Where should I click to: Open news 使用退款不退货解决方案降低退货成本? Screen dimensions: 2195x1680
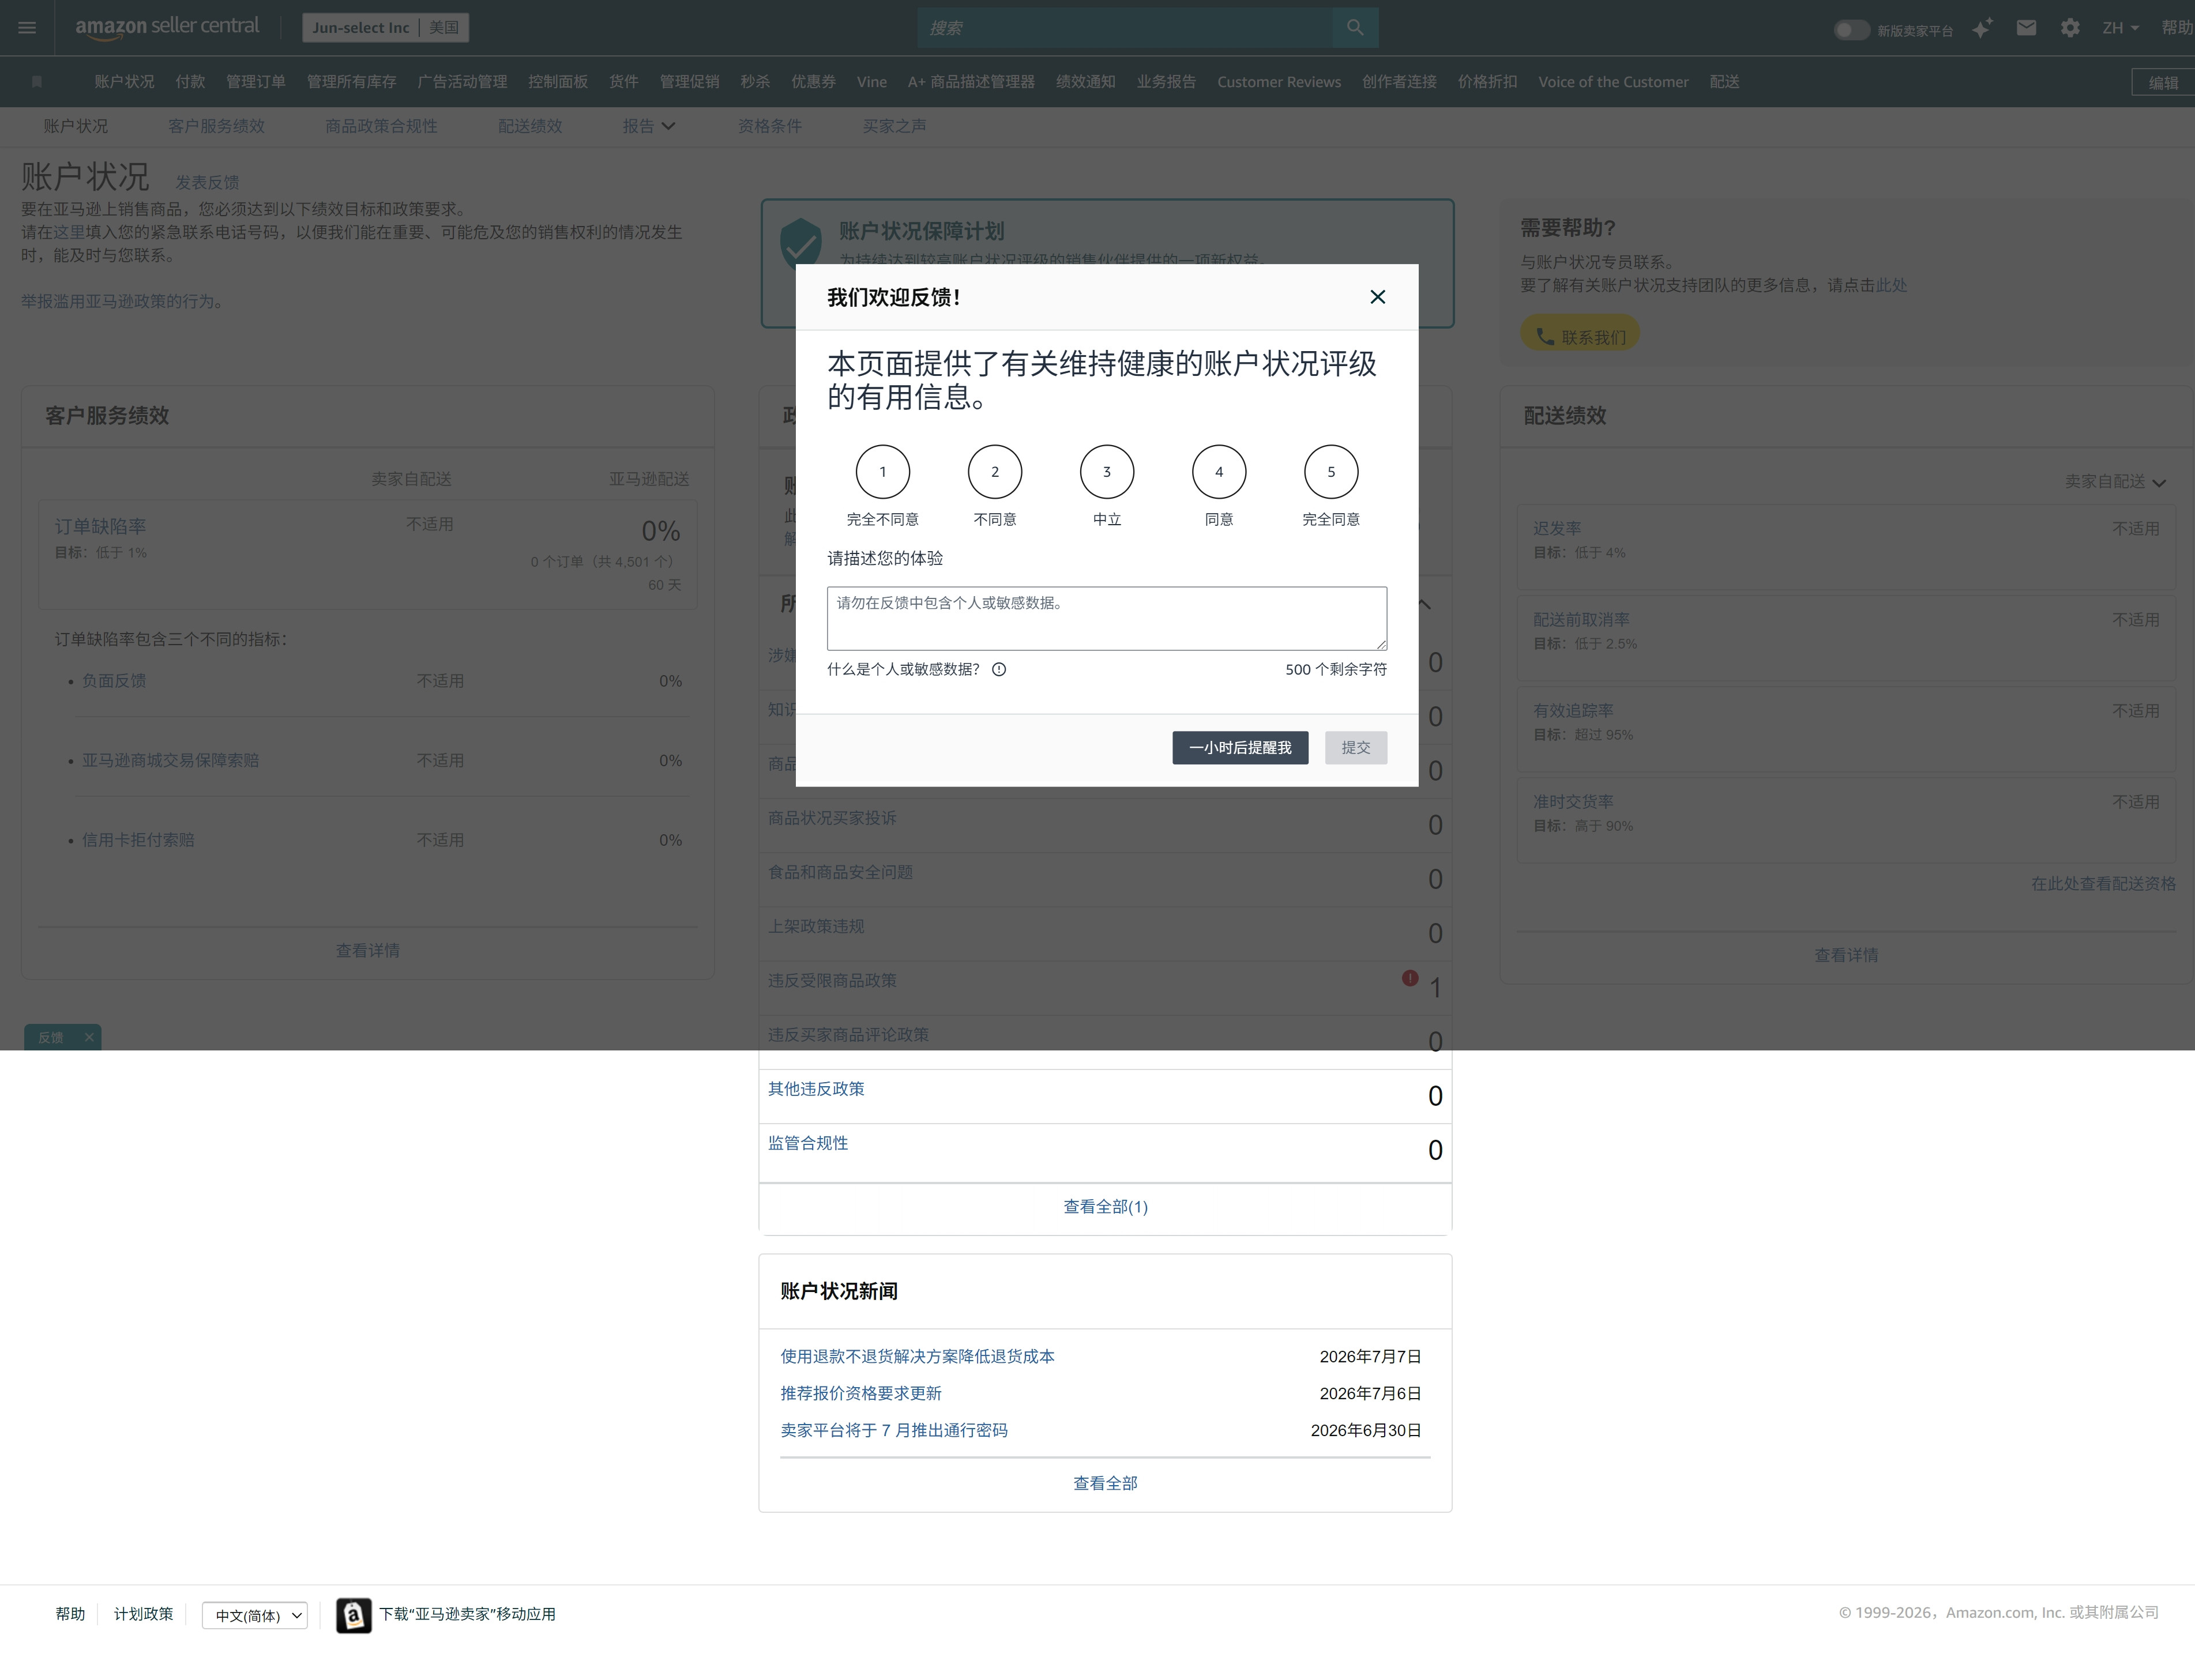point(918,1357)
